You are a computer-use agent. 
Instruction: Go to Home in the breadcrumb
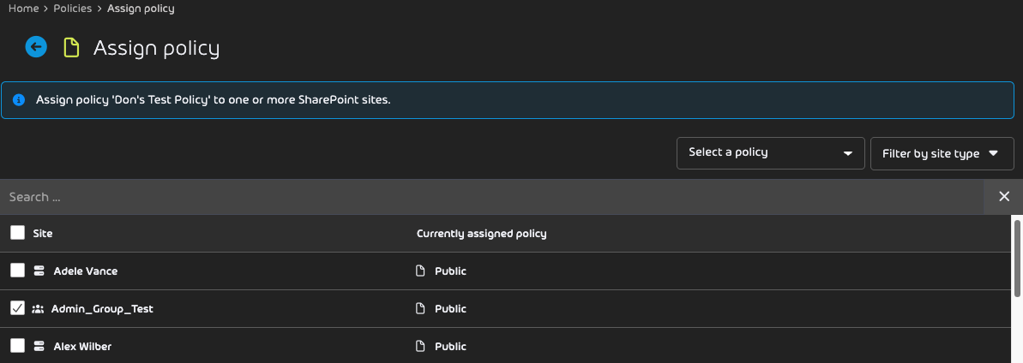pos(23,9)
